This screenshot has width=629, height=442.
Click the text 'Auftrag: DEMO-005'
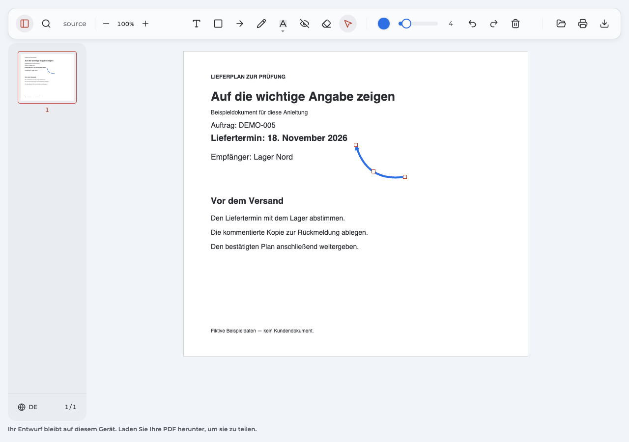click(x=243, y=125)
